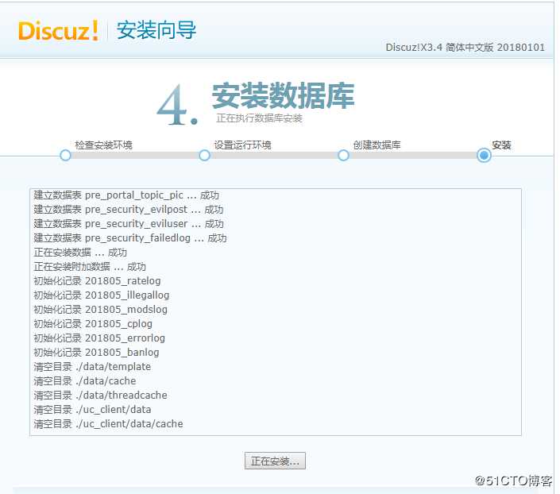Click log line 初始化记录 201805_ratelog
Viewport: 560px width, 494px height.
click(97, 281)
